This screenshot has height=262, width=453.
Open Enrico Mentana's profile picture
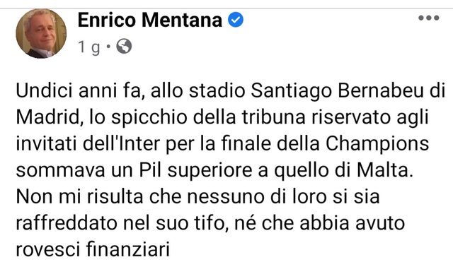(x=41, y=33)
